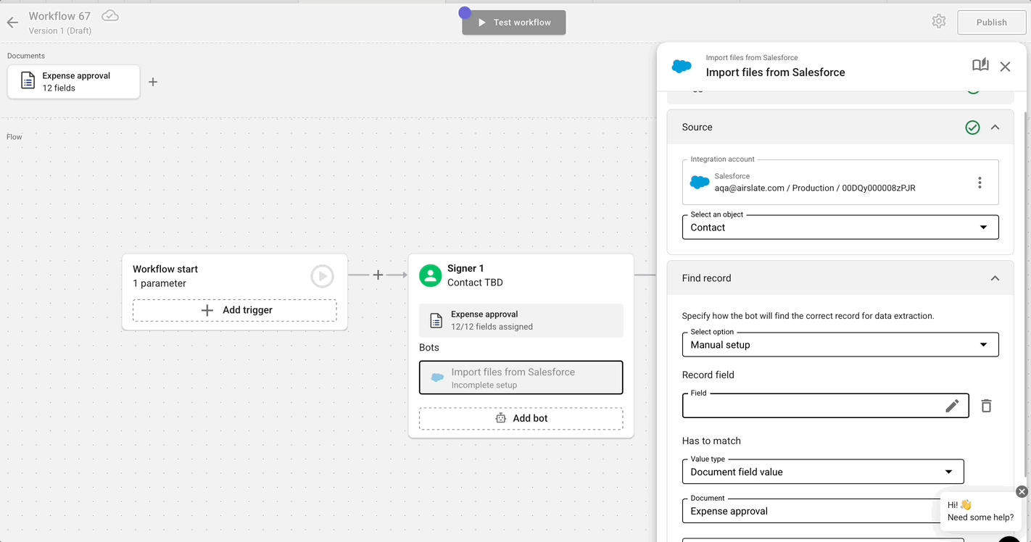The height and width of the screenshot is (542, 1031).
Task: Add a new document using the plus icon
Action: tap(153, 82)
